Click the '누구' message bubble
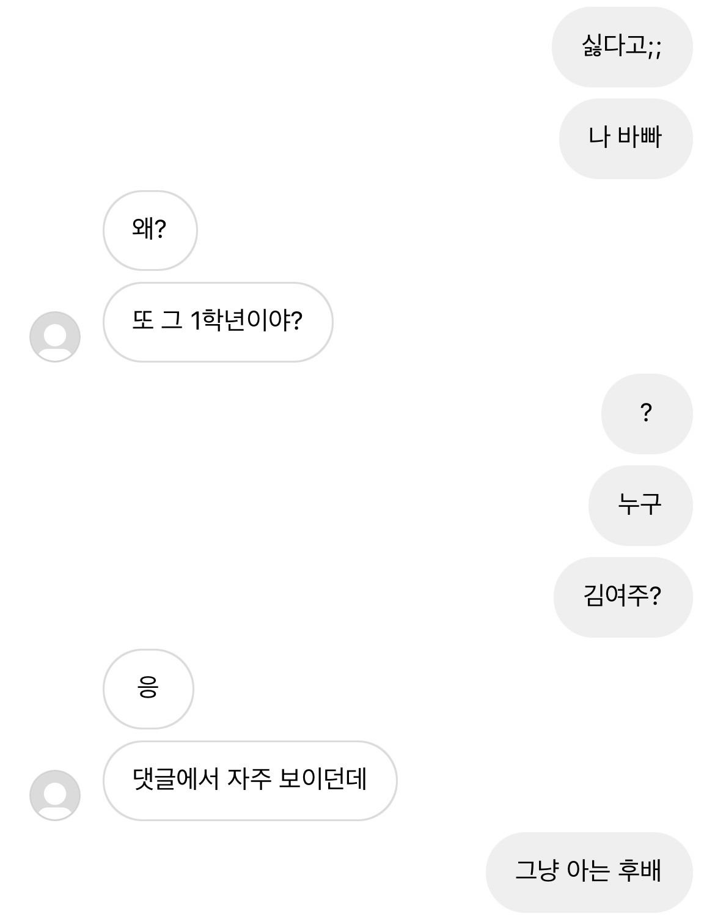This screenshot has width=715, height=919. pos(640,506)
